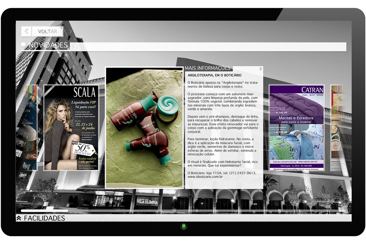Click www.catran.com.br on the Catran ad

308,162
